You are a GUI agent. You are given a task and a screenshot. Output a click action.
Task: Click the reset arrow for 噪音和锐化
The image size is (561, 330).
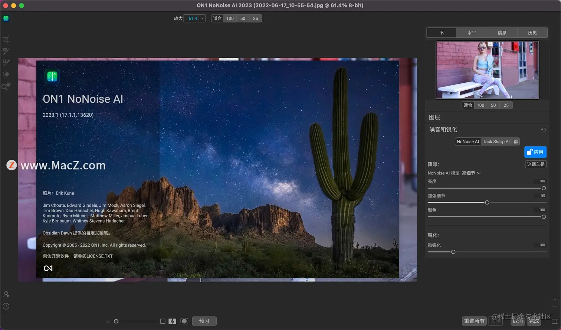543,130
